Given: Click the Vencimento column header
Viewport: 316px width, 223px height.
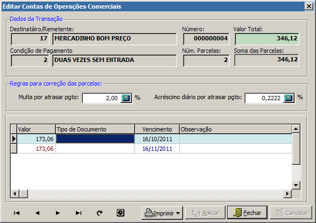Looking at the screenshot, I should (157, 129).
